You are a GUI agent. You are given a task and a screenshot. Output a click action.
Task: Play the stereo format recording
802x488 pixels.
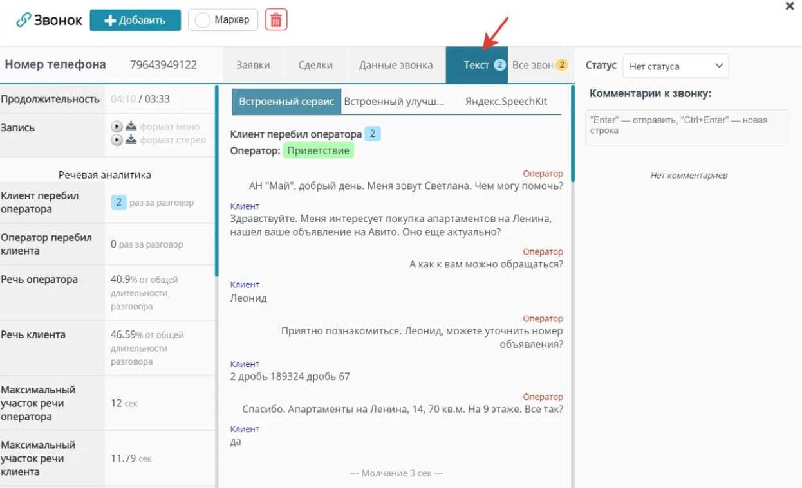tap(117, 140)
